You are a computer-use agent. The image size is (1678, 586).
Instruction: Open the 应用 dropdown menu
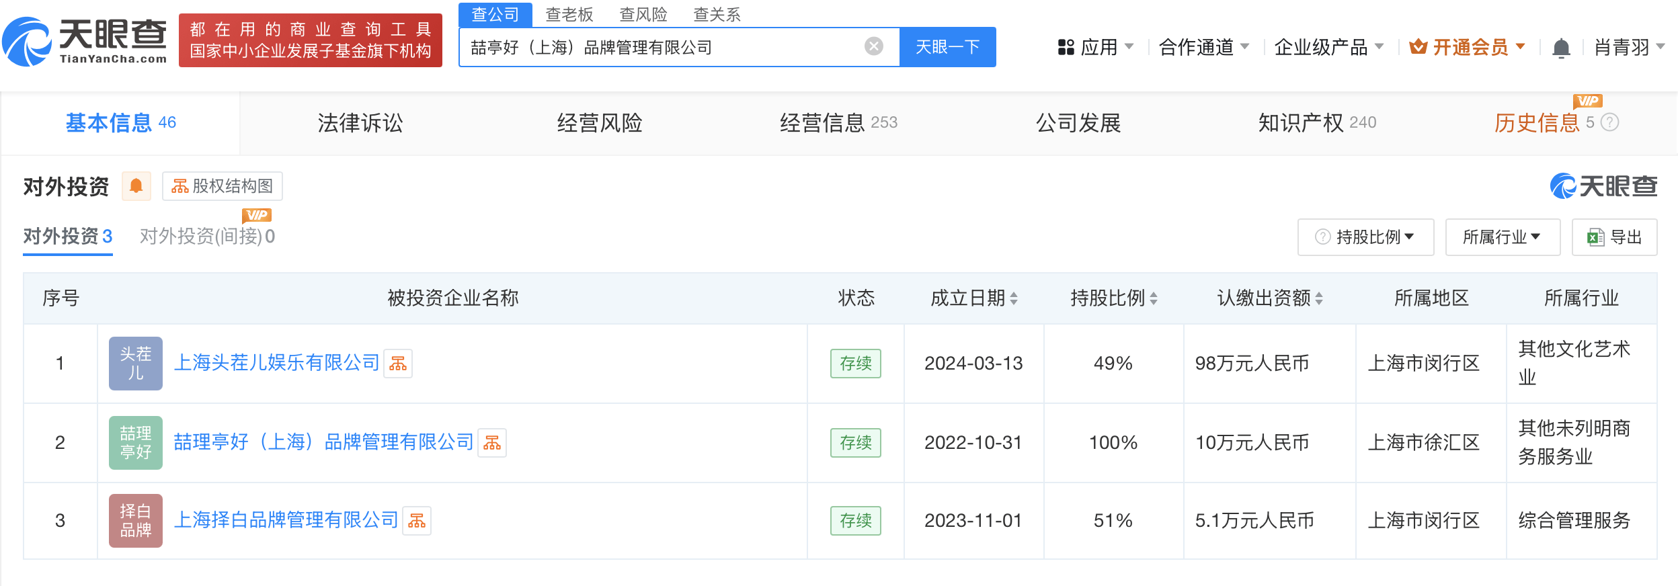pyautogui.click(x=1096, y=47)
